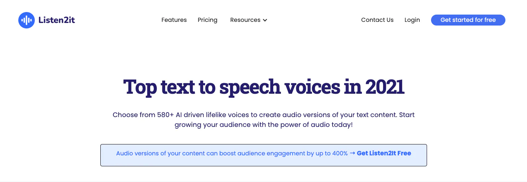Open the Resources menu
Image resolution: width=527 pixels, height=182 pixels.
(x=245, y=20)
